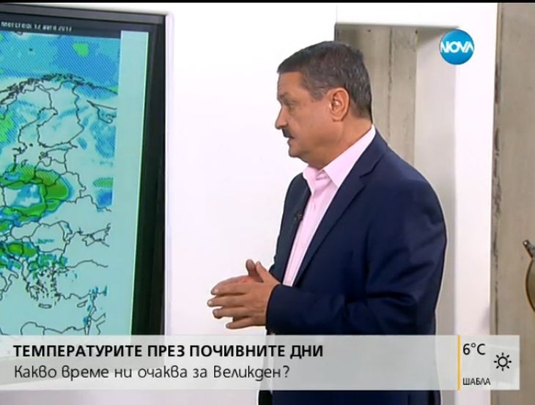Select the ШАБЛА city label
This screenshot has height=405, width=535.
476,382
